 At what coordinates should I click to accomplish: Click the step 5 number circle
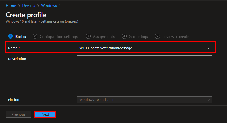157,36
